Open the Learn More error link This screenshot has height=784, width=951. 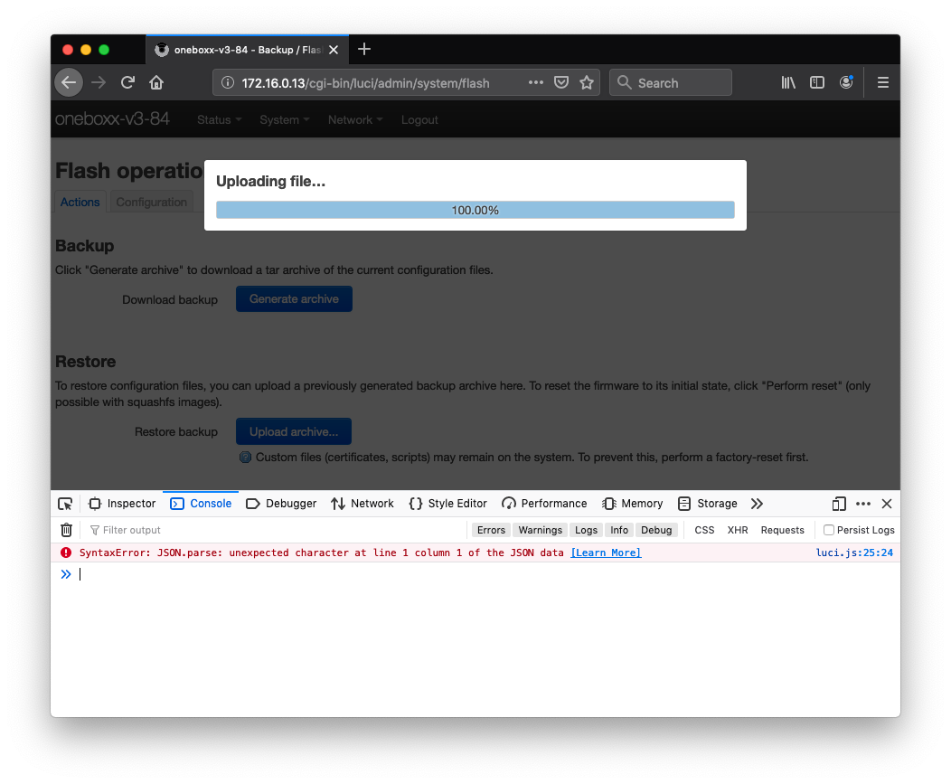point(606,553)
